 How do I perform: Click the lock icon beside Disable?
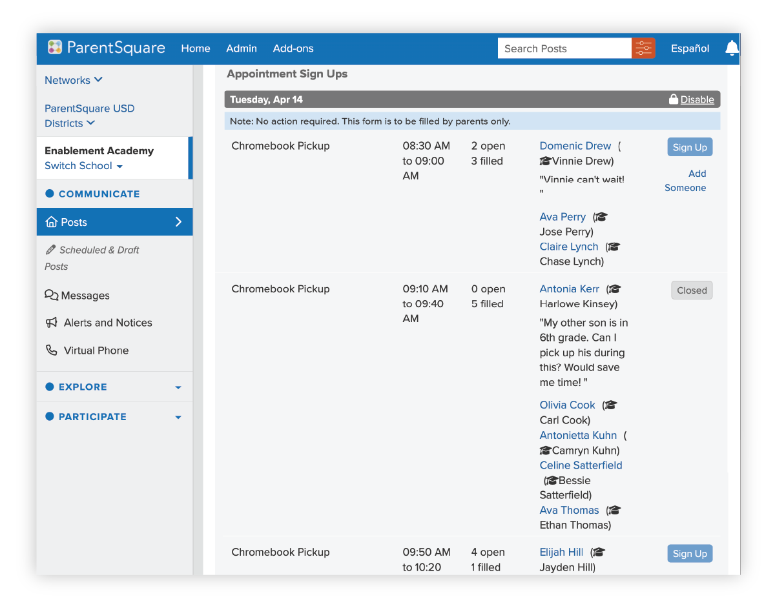pyautogui.click(x=673, y=99)
